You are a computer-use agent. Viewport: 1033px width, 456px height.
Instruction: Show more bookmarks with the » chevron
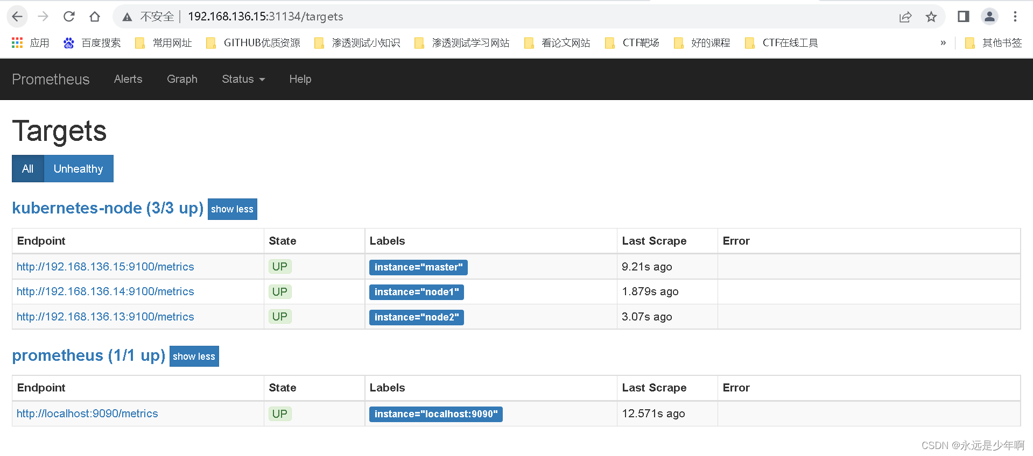943,43
